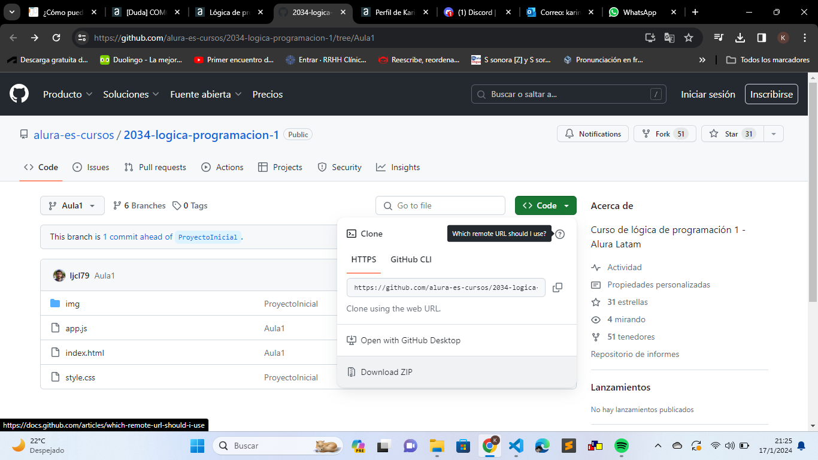Open the style.css file
Screen dimensions: 818x460
[x=80, y=377]
